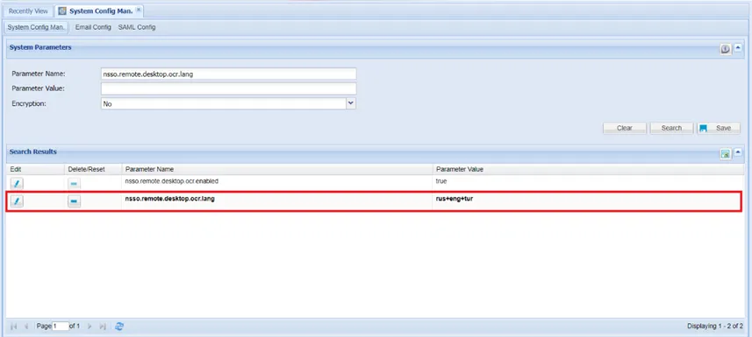Edit the nsso.remote.desktop.ocr.enabled row with pencil icon

coord(17,183)
